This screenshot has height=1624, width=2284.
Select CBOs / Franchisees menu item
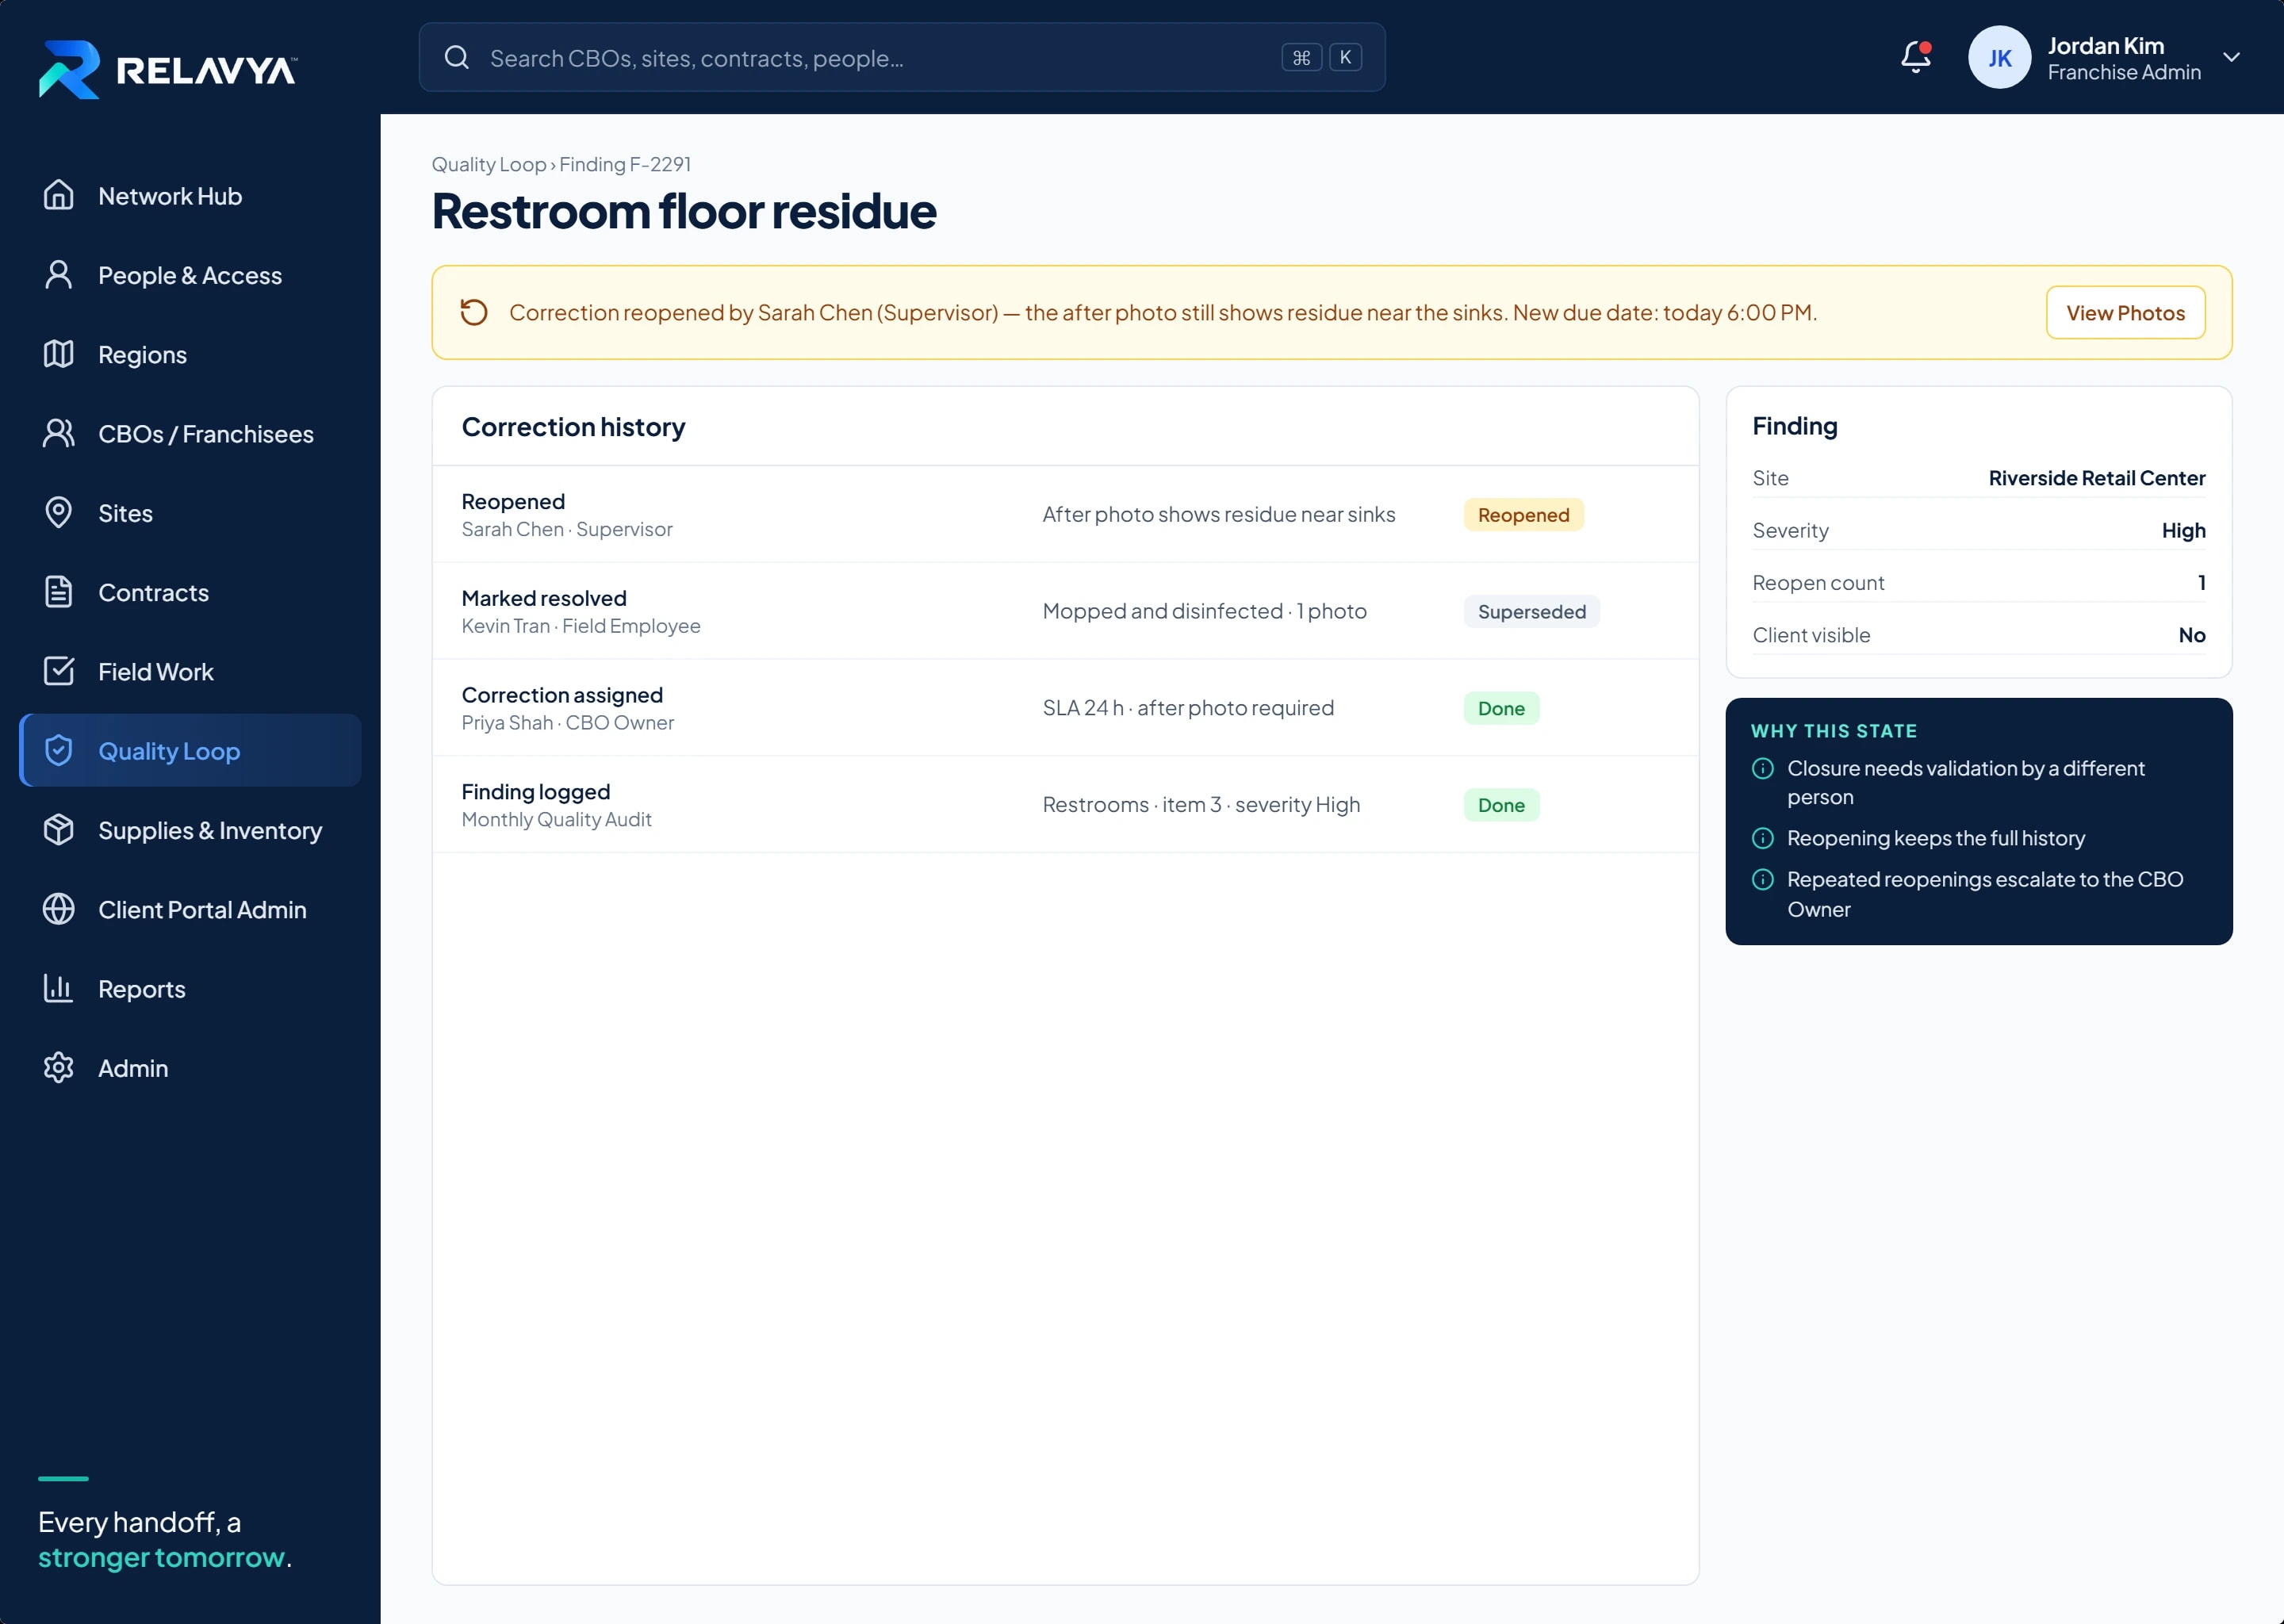[190, 433]
